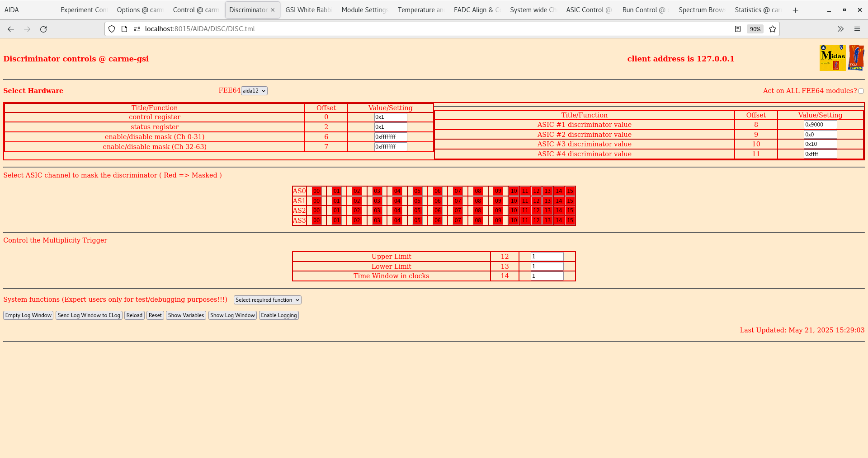Click the powered-by logo in the top-right corner
The height and width of the screenshot is (458, 868).
(857, 57)
